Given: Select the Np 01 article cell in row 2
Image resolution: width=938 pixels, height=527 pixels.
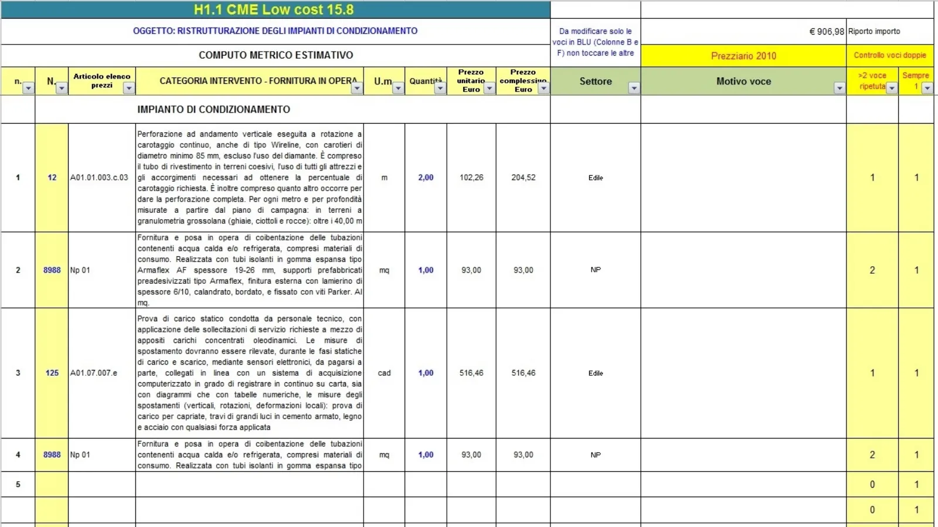Looking at the screenshot, I should click(102, 270).
